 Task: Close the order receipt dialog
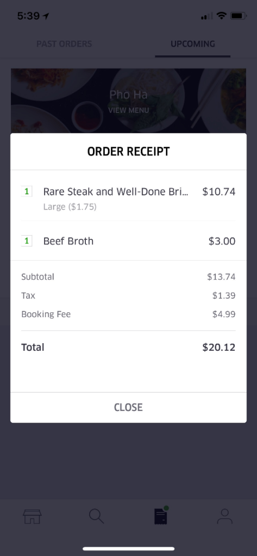click(128, 407)
